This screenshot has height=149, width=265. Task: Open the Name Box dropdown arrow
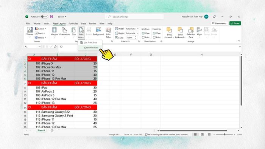[x=39, y=47]
